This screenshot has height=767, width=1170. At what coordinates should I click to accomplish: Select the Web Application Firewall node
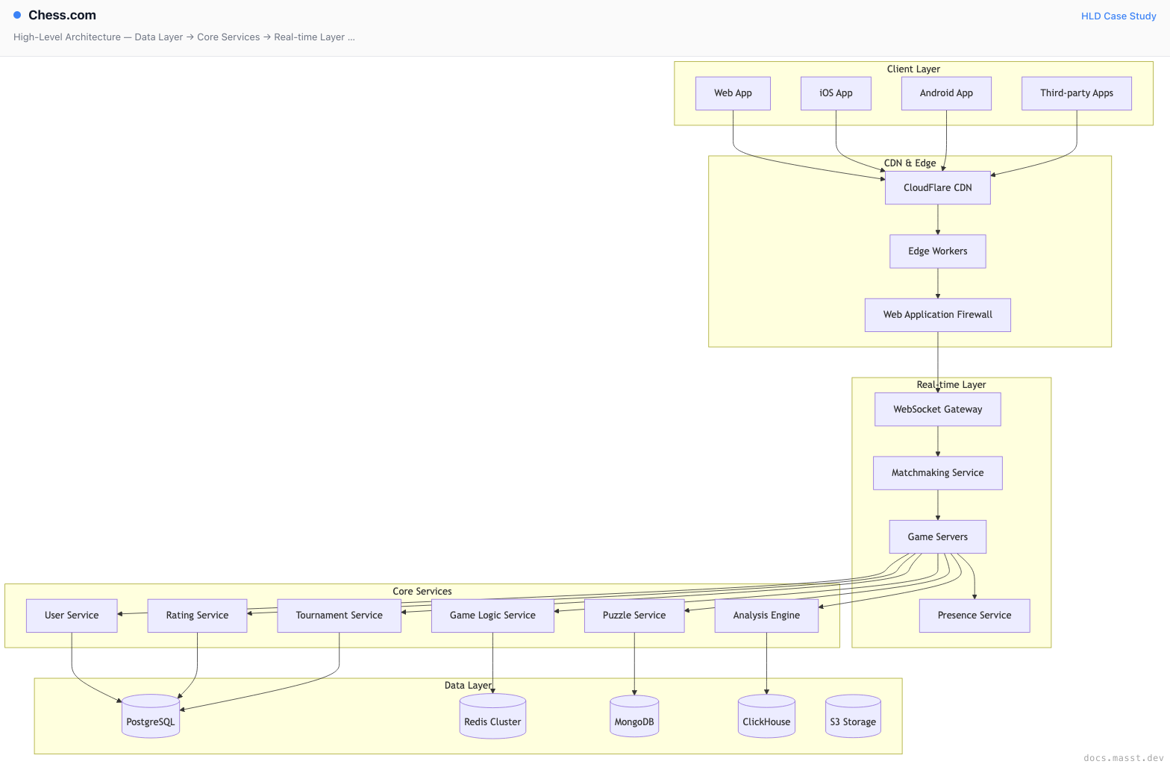tap(938, 315)
